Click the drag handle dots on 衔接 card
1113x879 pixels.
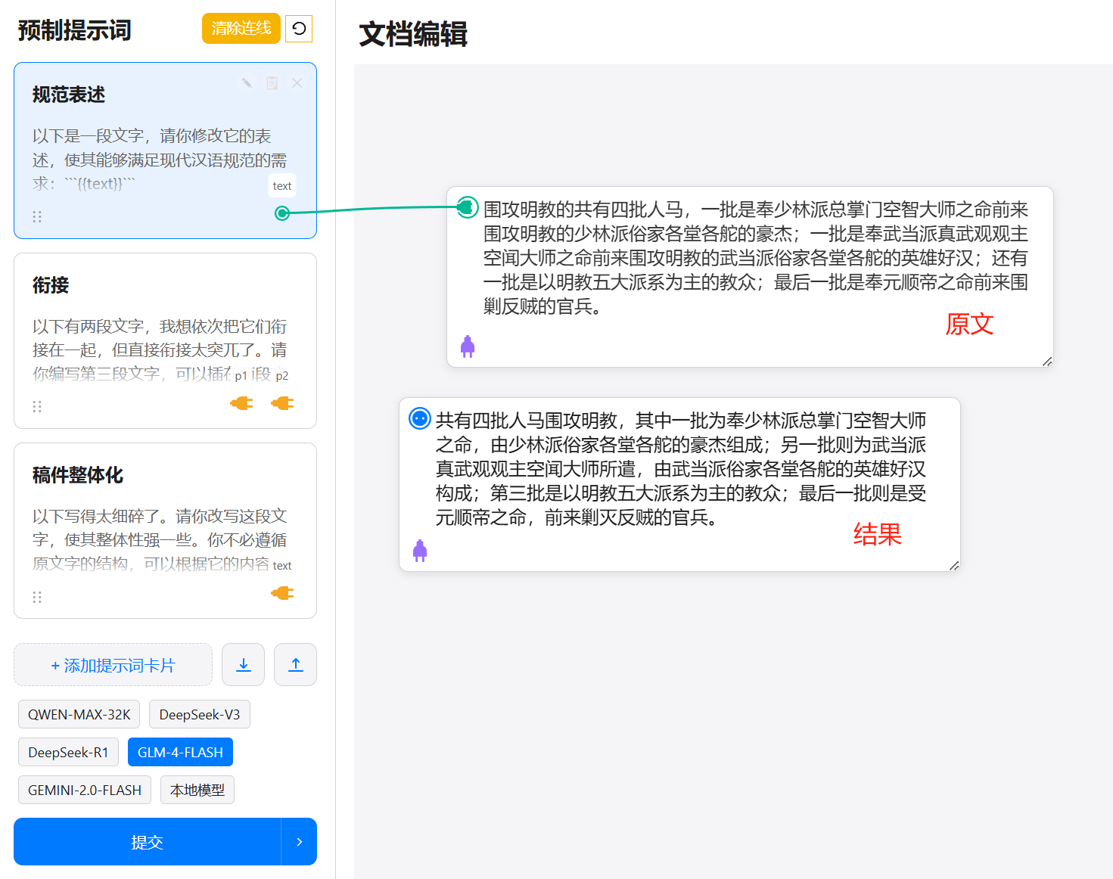tap(37, 407)
